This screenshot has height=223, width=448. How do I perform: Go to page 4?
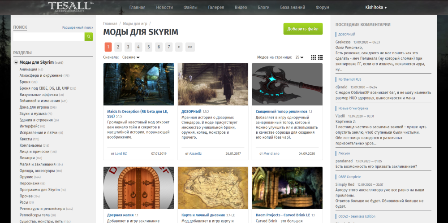138,47
